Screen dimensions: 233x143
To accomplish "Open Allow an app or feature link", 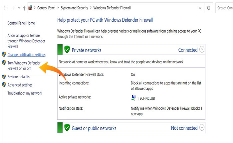I will (26, 41).
